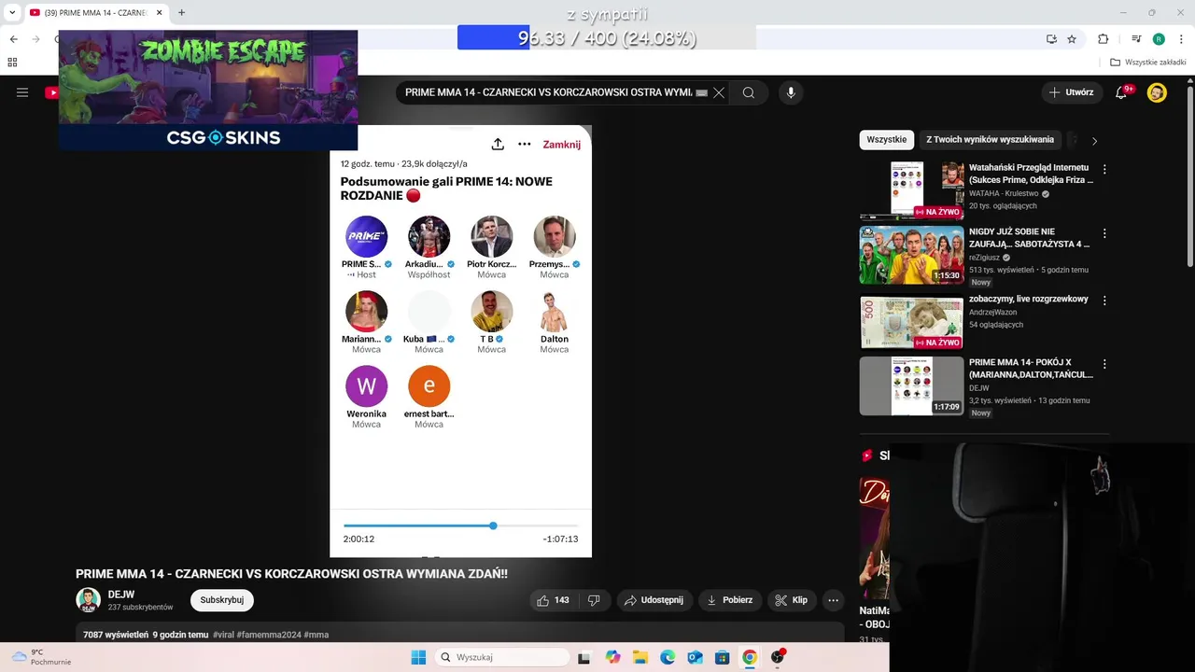
Task: Open the Chrome three-dot menu
Action: 1181,39
